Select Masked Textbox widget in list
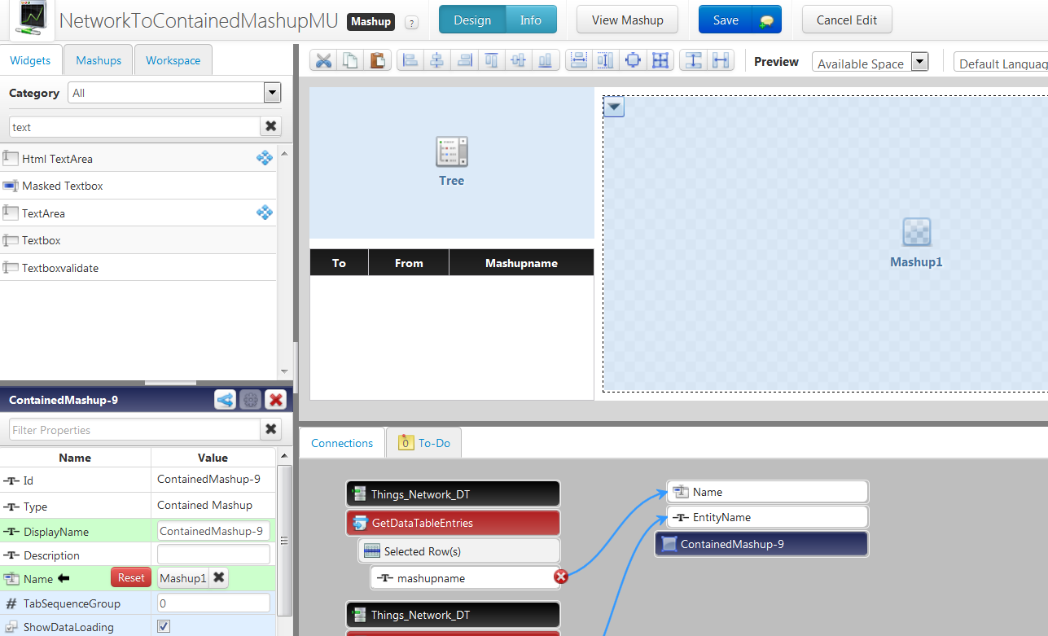The width and height of the screenshot is (1048, 636). point(138,186)
